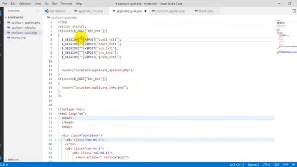
Task: Open applicant_info.php in the Explorer
Action: point(23,28)
